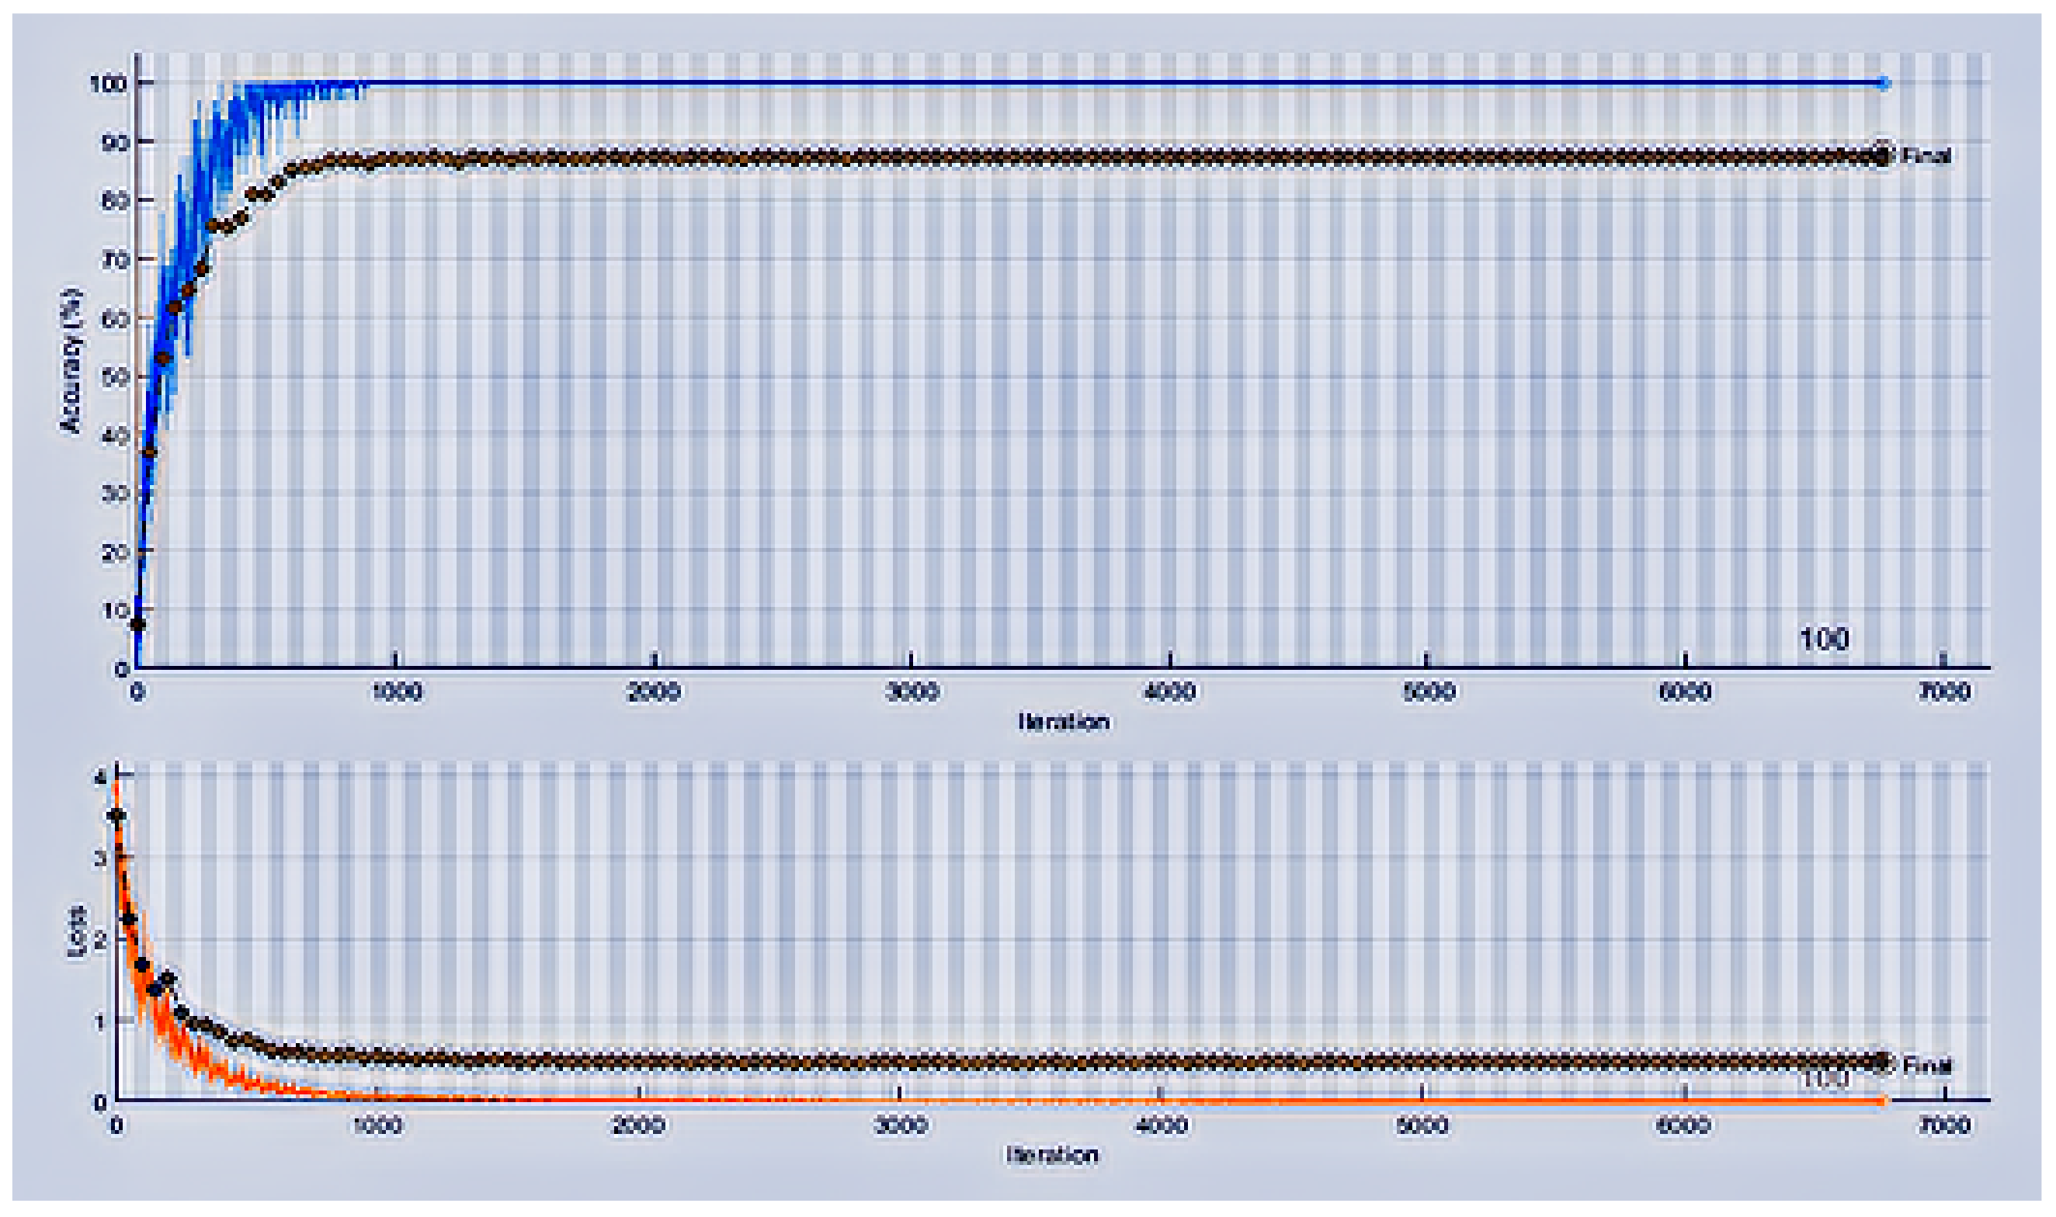
Task: Click the epoch '100' label inside the accuracy plot
Action: pos(1824,639)
